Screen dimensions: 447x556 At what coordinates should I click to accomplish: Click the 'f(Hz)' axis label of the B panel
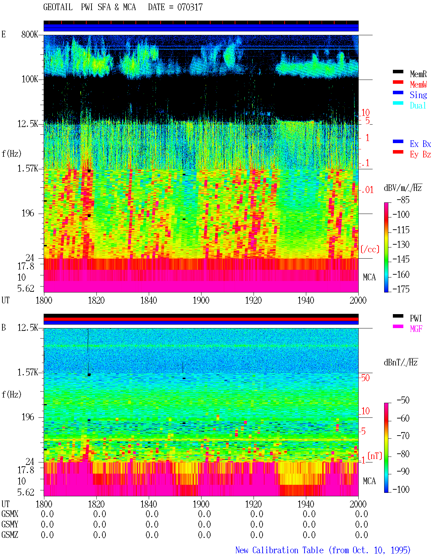tap(12, 394)
